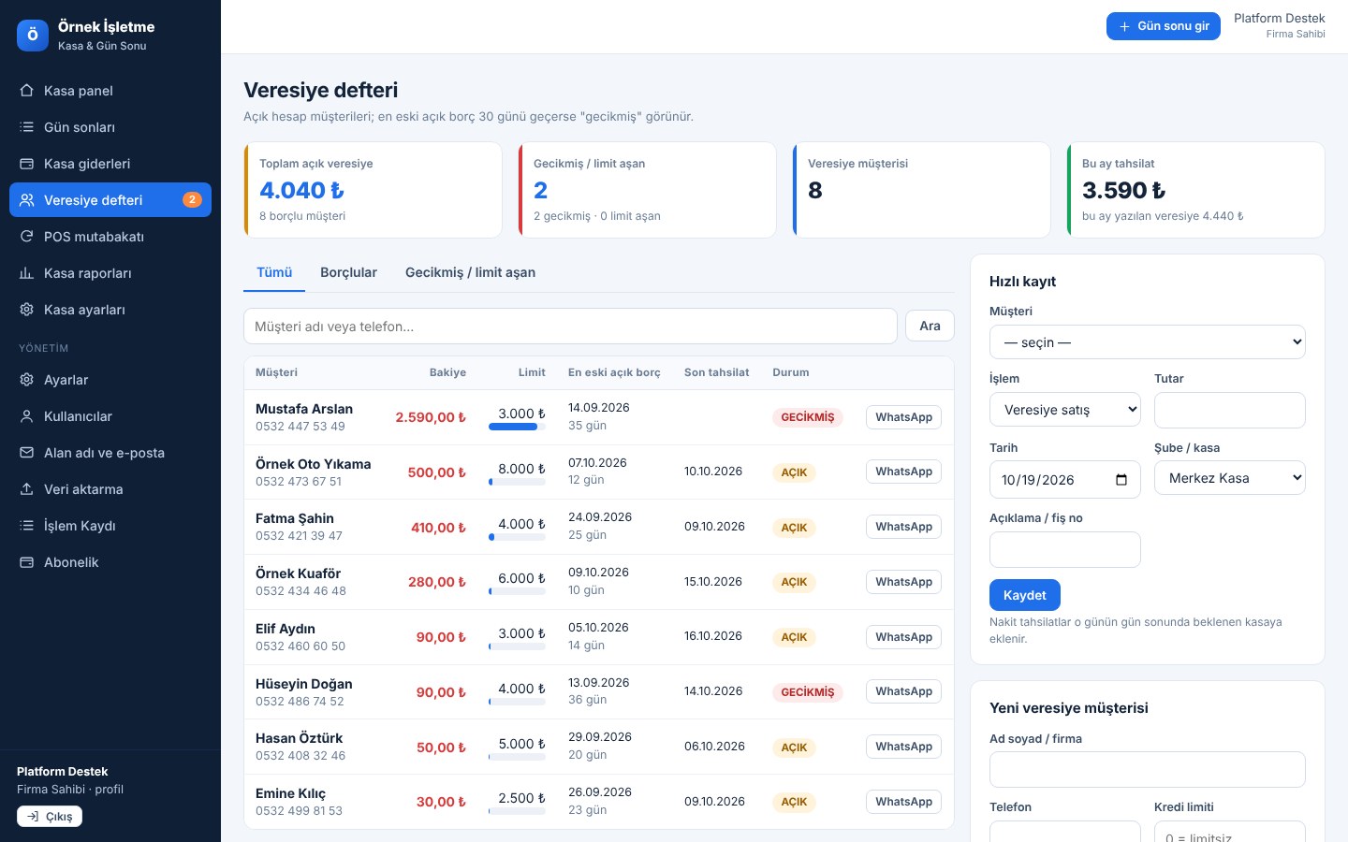This screenshot has height=842, width=1348.
Task: Click the profil link in sidebar footer
Action: 109,789
